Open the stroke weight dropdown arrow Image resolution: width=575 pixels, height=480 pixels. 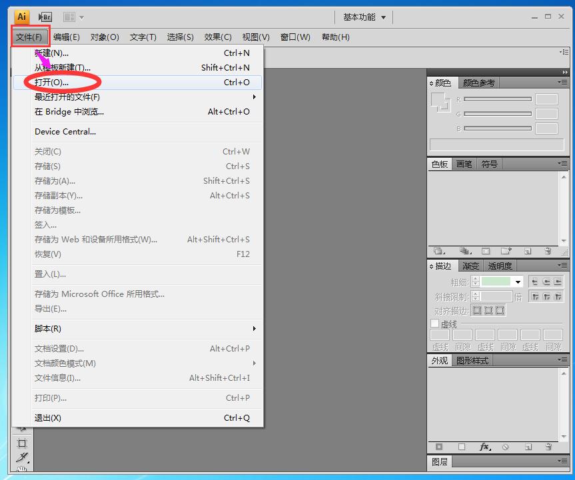coord(518,281)
